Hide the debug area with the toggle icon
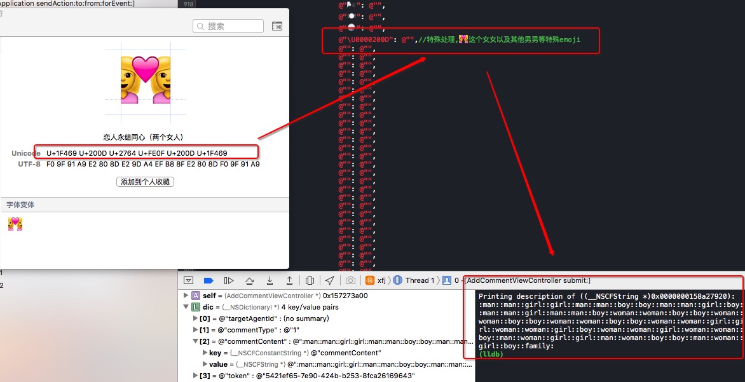 click(x=189, y=280)
